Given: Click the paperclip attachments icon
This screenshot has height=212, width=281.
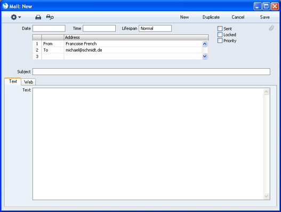Looking at the screenshot, I should point(271,28).
